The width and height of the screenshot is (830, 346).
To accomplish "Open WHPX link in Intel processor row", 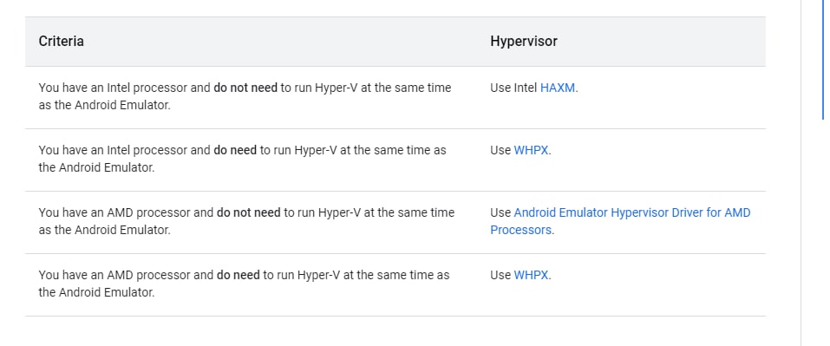I will [531, 150].
